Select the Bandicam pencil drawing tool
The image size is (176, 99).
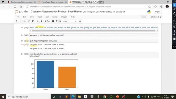pyautogui.click(x=174, y=9)
